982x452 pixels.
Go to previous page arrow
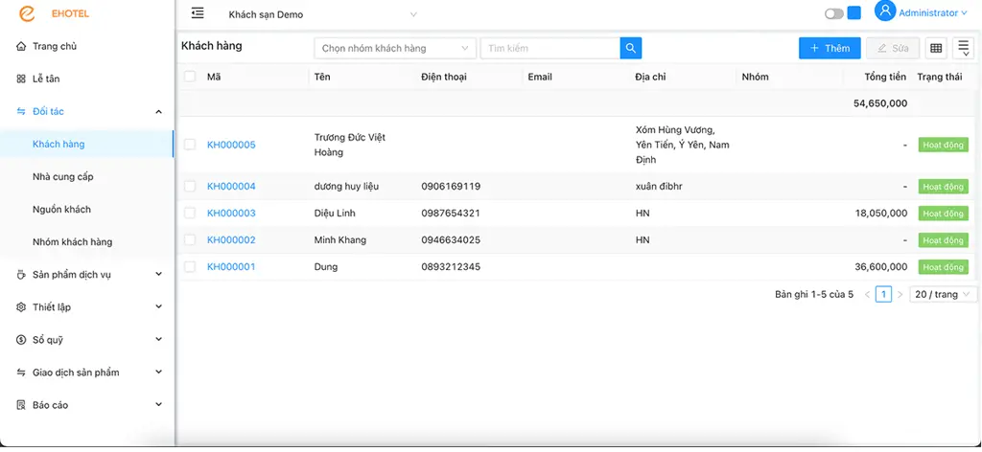[x=867, y=294]
